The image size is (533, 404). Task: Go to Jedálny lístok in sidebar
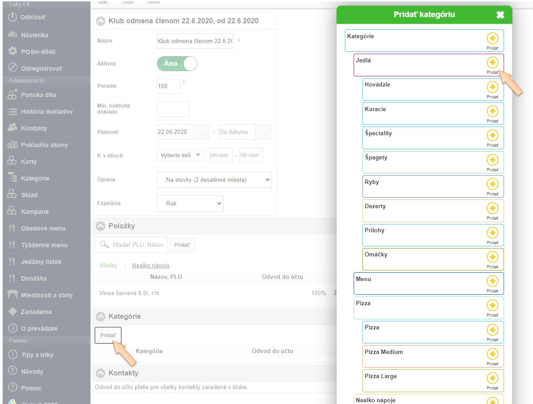[x=41, y=262]
